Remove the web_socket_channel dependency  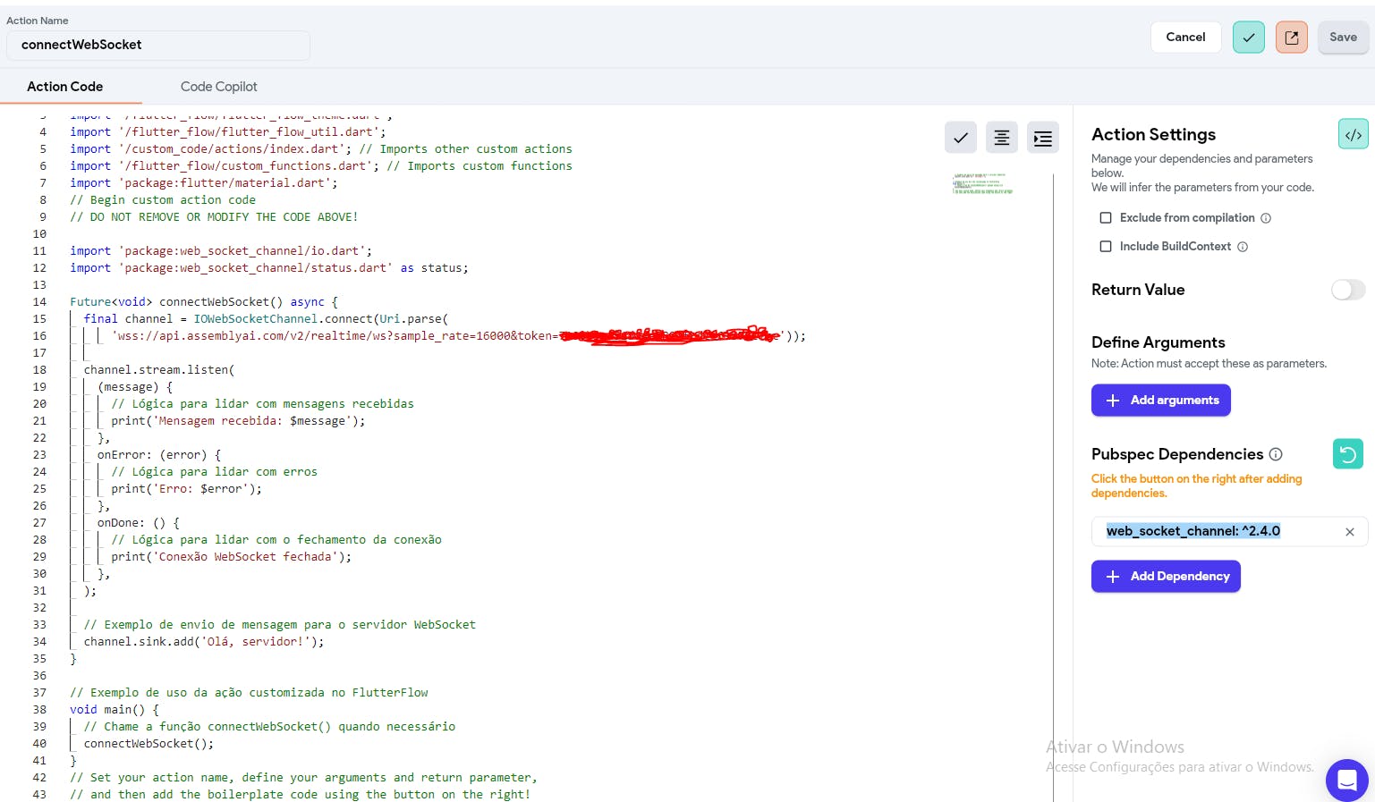1349,532
